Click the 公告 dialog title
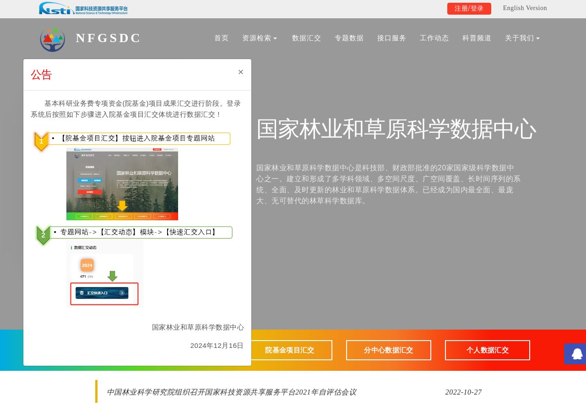586x412 pixels. coord(42,75)
